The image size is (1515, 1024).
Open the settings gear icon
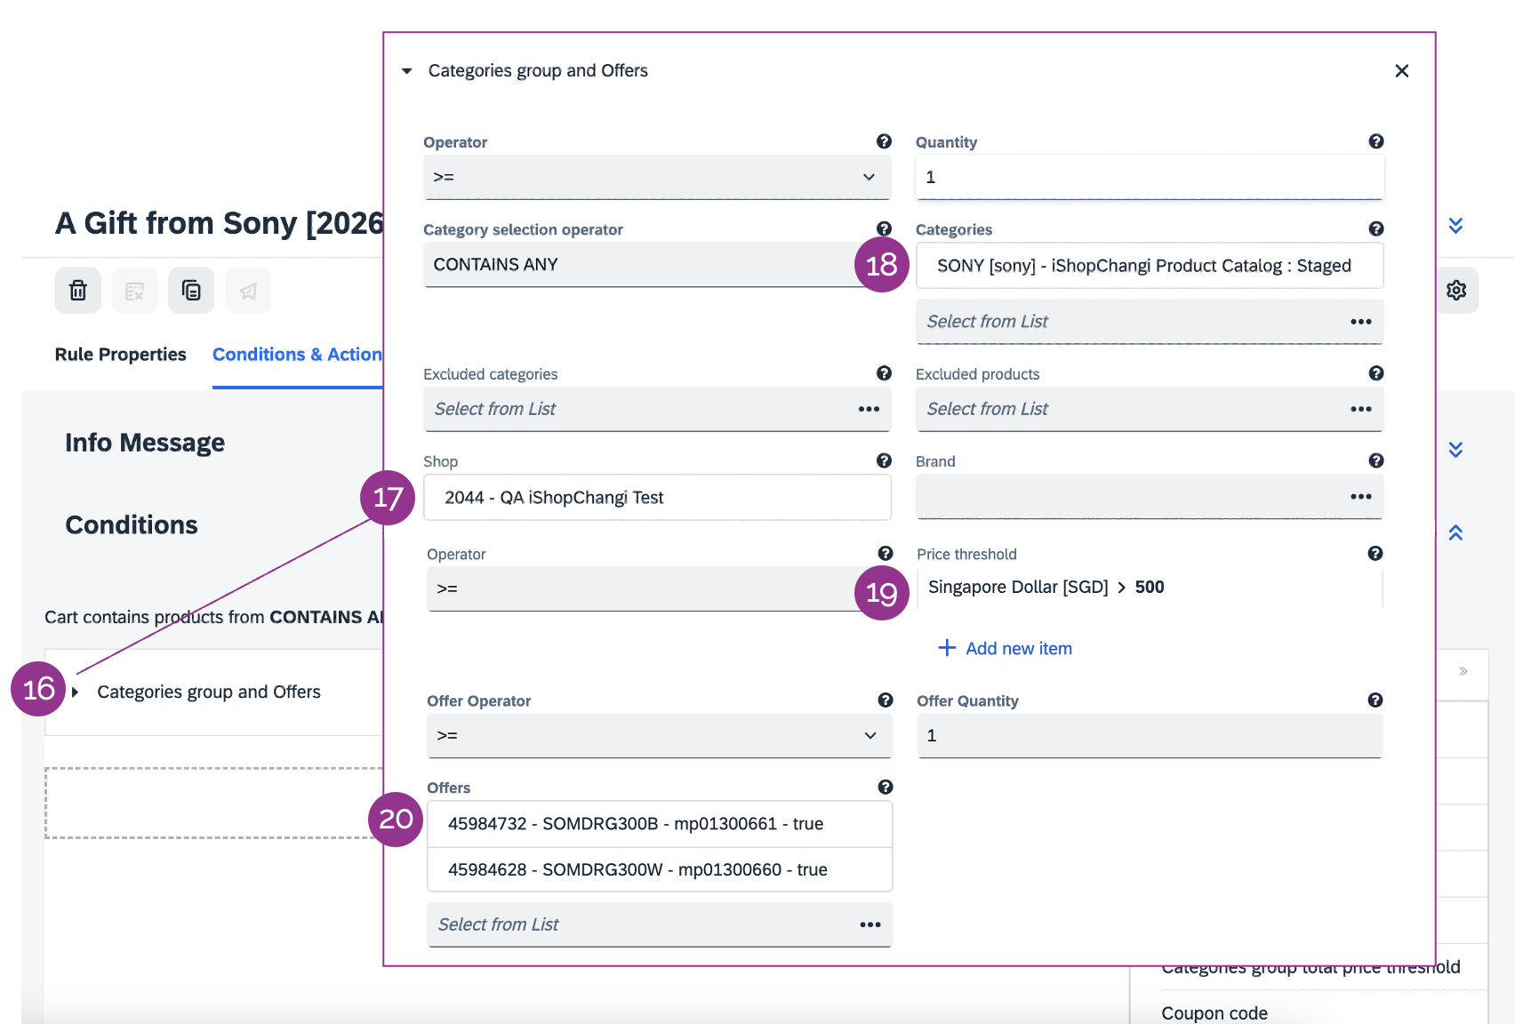pos(1456,291)
